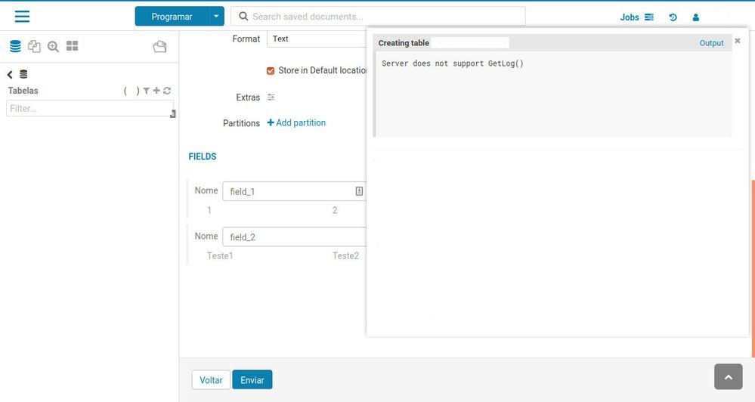755x402 pixels.
Task: Click the Tabelas Filter input
Action: (90, 108)
